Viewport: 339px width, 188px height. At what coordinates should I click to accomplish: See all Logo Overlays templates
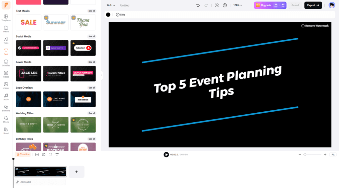click(92, 88)
